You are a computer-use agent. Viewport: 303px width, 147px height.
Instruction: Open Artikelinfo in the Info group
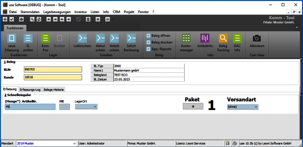[x=205, y=38]
